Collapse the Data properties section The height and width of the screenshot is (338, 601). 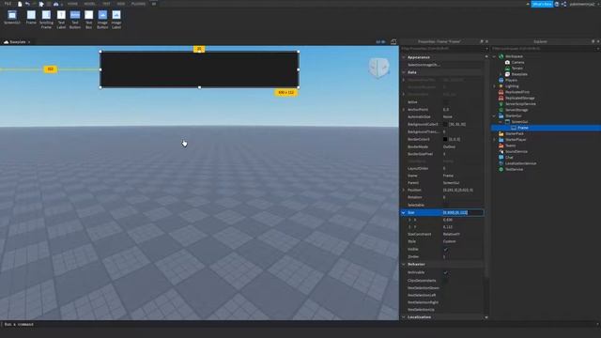click(404, 72)
